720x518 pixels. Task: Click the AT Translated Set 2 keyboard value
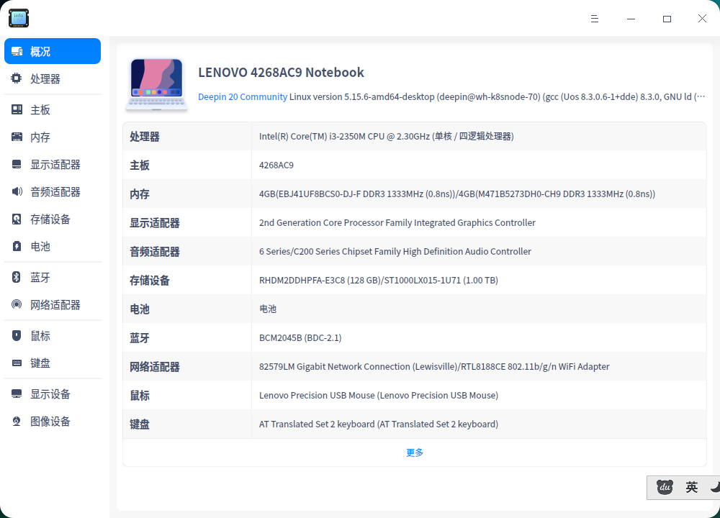[379, 424]
